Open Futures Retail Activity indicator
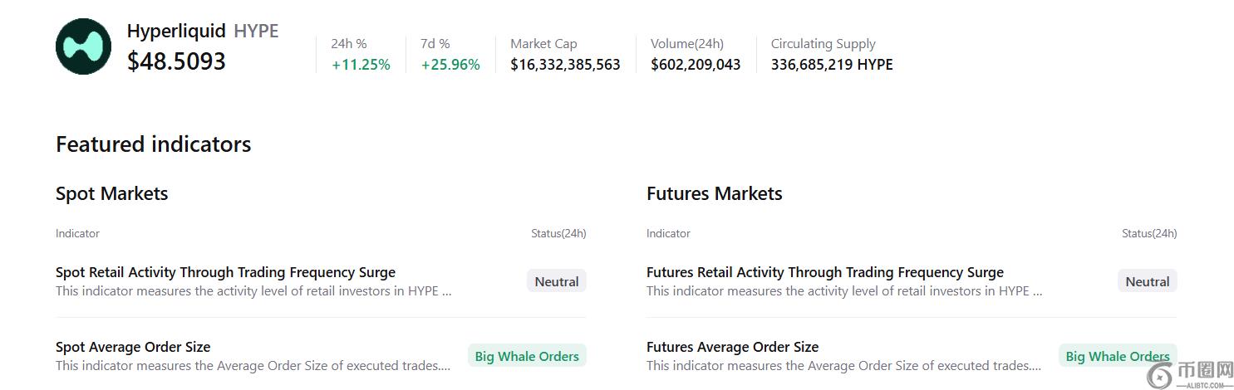Screen dimensions: 1234x390 click(824, 272)
